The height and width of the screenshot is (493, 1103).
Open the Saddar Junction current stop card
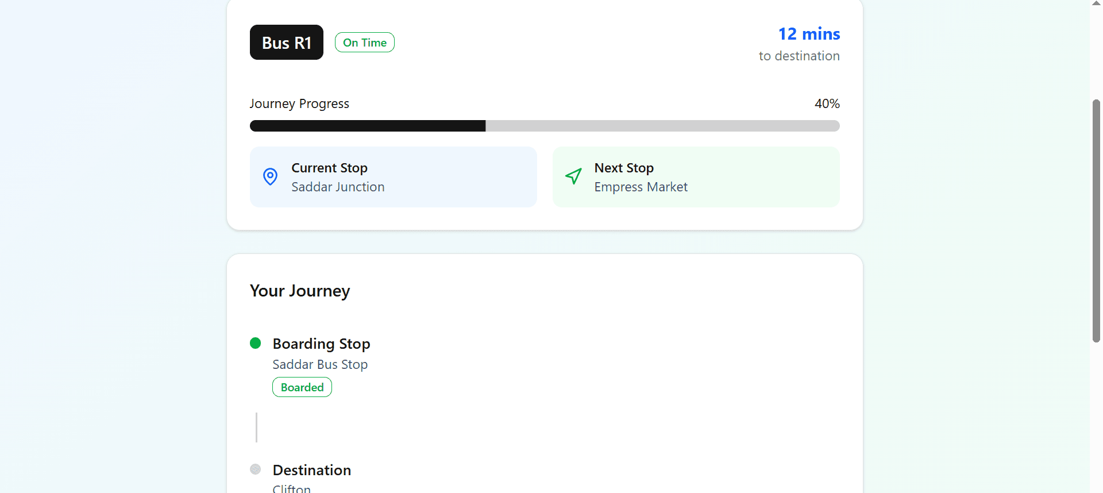pos(393,177)
